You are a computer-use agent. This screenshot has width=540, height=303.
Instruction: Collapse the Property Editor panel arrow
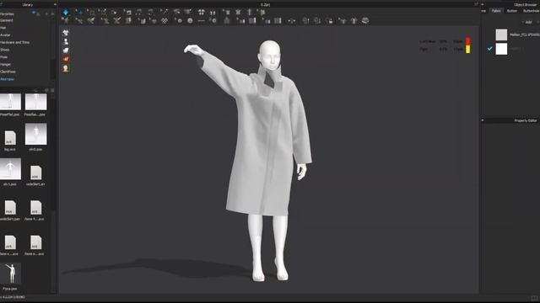[x=483, y=120]
